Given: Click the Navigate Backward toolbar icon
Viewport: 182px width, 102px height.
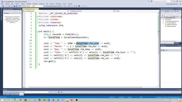Looking at the screenshot, I should (3, 6).
